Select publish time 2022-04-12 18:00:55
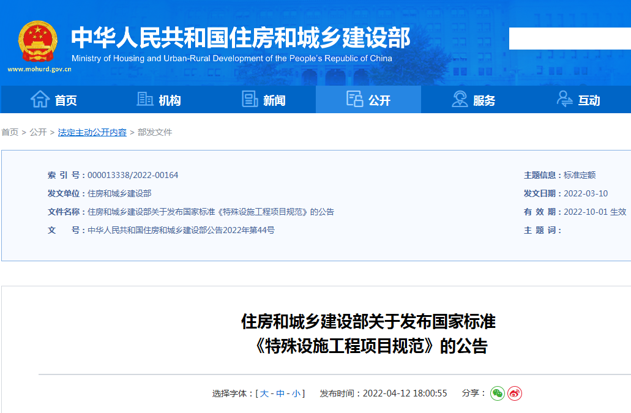 (405, 393)
